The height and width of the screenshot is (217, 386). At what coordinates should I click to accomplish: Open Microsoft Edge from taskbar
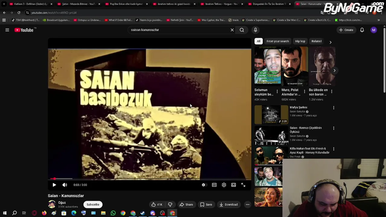[x=74, y=213]
